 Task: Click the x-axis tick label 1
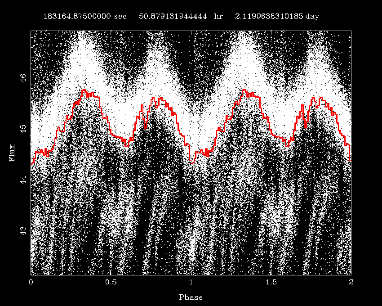point(191,282)
